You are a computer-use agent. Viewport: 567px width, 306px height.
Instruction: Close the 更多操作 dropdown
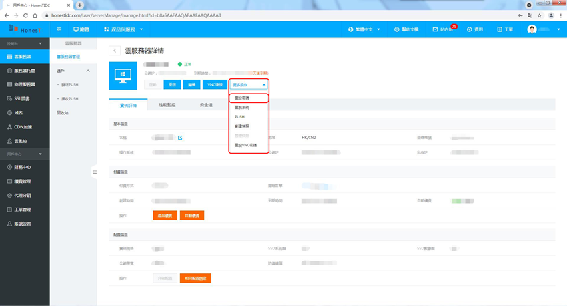(249, 85)
